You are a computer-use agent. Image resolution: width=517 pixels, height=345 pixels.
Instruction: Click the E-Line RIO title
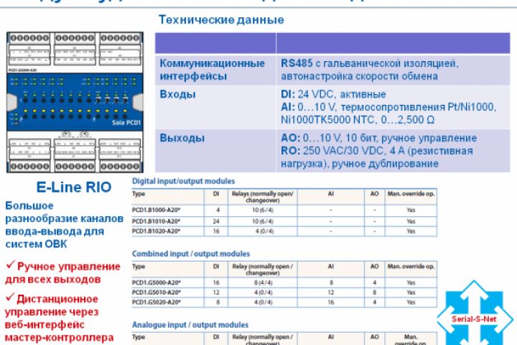[74, 187]
